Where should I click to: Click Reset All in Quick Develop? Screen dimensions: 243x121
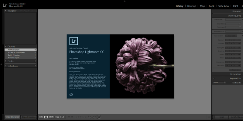pyautogui.click(x=235, y=70)
